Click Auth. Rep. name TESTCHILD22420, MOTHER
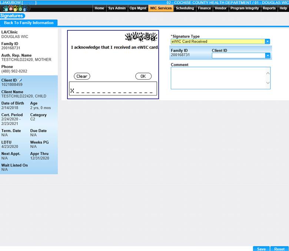The width and height of the screenshot is (289, 251). coord(26,60)
